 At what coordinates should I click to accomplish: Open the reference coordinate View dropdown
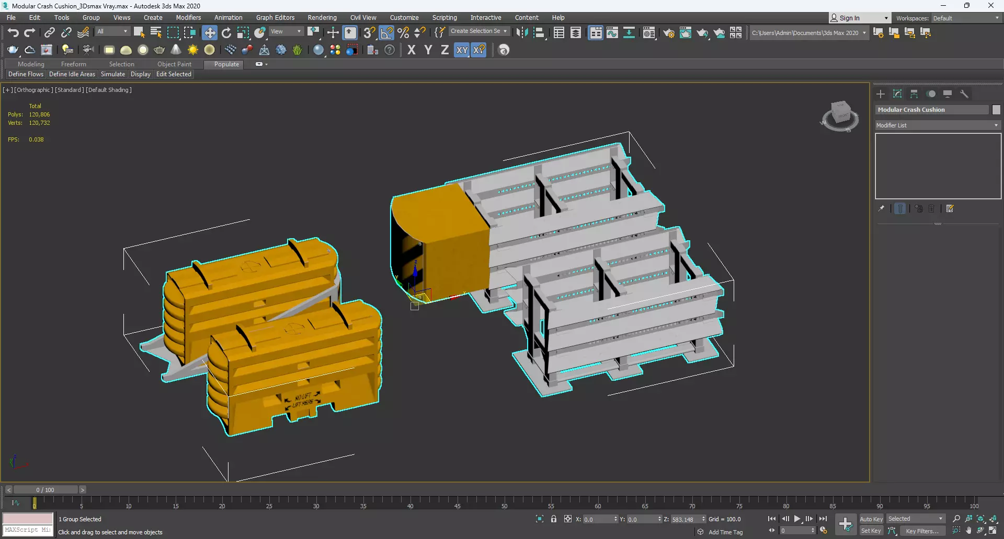pos(286,31)
